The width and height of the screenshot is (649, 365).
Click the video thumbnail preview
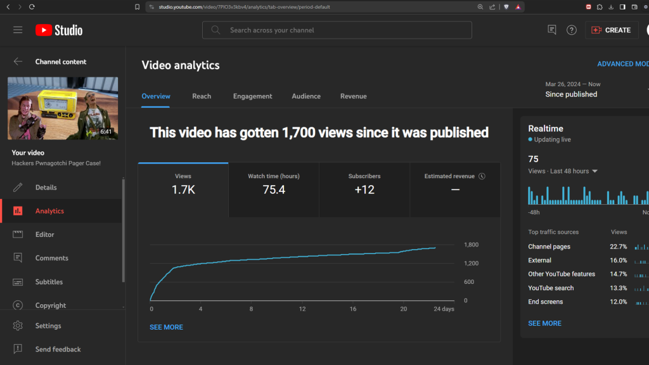(x=63, y=108)
